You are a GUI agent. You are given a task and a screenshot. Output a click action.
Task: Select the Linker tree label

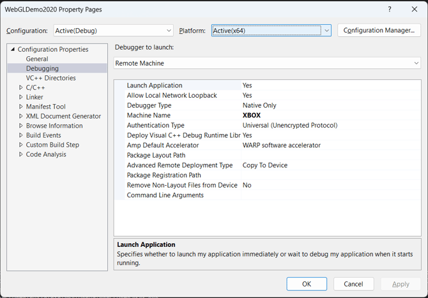34,97
